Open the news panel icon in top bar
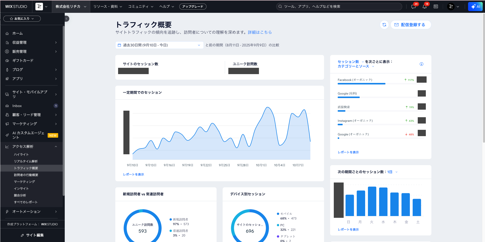The height and width of the screenshot is (242, 485). click(x=436, y=7)
